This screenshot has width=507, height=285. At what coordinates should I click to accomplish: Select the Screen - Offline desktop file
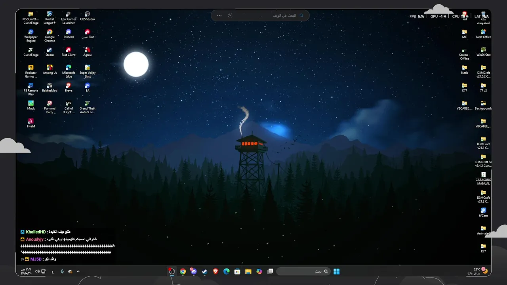464,54
